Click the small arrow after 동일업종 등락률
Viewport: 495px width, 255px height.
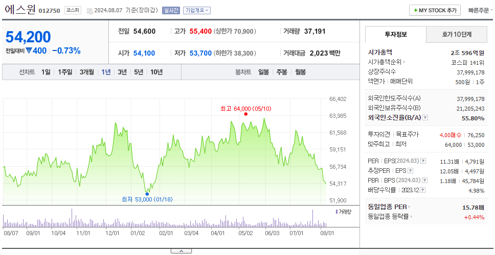pyautogui.click(x=412, y=217)
